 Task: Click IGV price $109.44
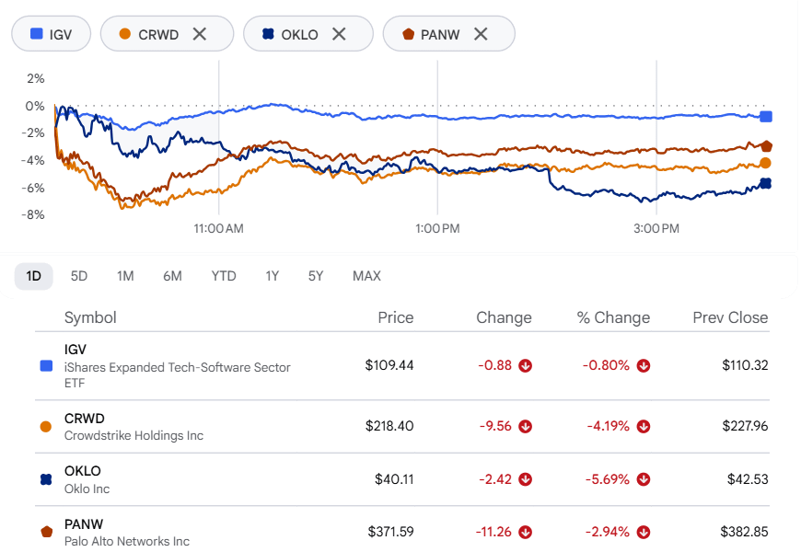[x=389, y=365]
